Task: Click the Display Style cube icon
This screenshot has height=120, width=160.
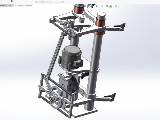Action: (x=97, y=6)
